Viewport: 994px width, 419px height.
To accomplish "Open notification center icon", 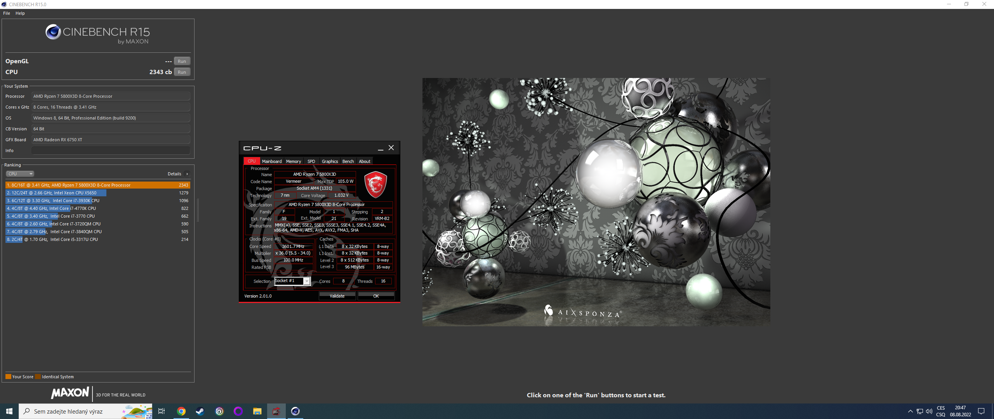I will point(981,411).
